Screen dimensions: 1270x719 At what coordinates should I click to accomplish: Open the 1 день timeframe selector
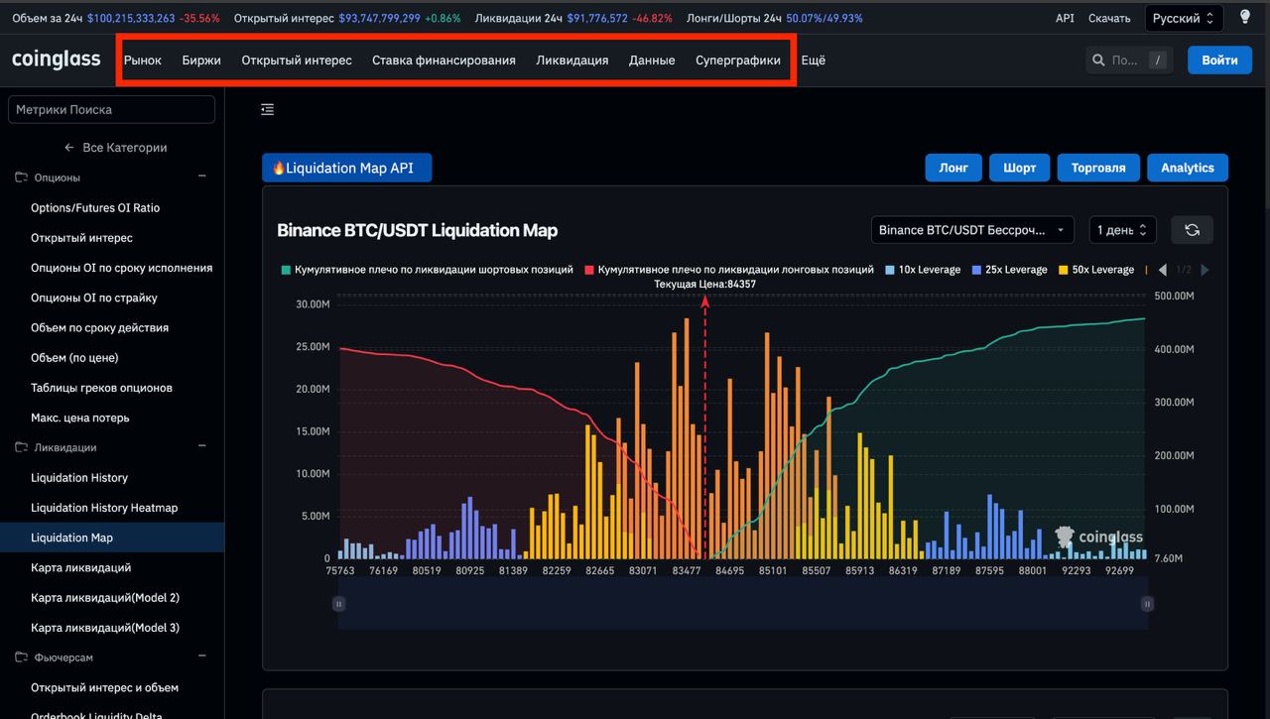click(1122, 230)
